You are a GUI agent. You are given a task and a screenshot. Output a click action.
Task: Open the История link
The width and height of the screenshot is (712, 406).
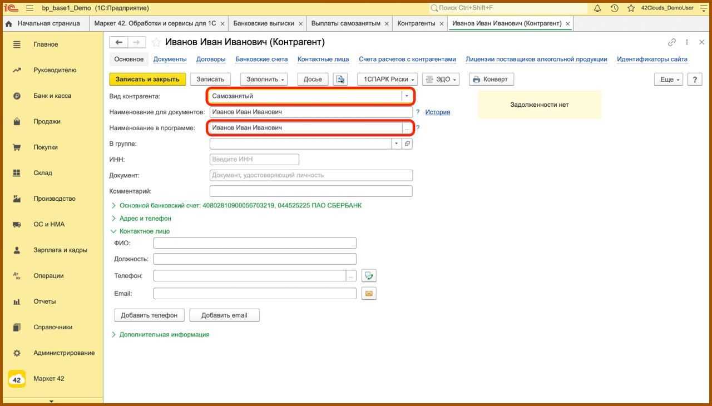[x=437, y=112]
